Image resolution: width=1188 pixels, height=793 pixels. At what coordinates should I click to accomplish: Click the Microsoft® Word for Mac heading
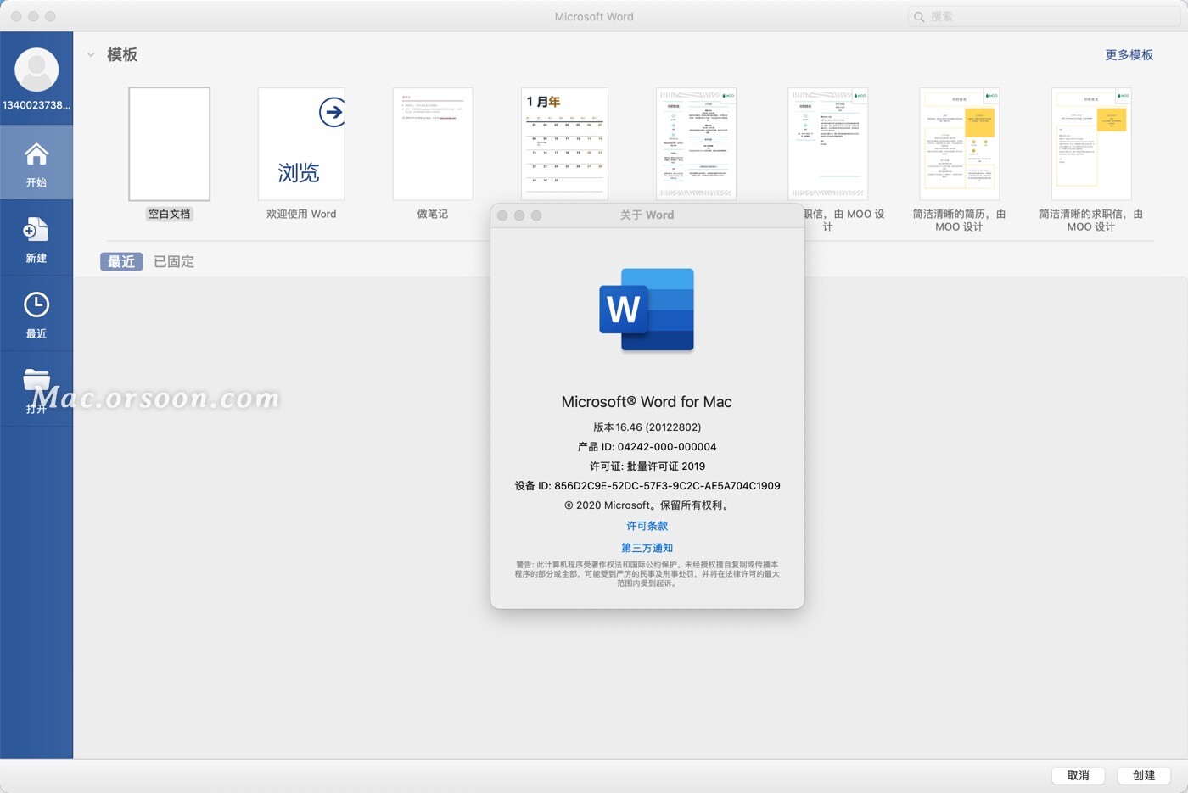point(647,402)
